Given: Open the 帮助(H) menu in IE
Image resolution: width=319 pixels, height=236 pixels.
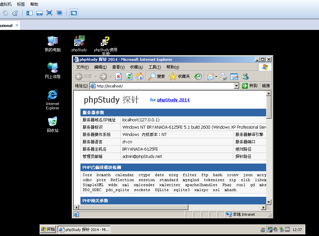Looking at the screenshot, I should tap(173, 67).
